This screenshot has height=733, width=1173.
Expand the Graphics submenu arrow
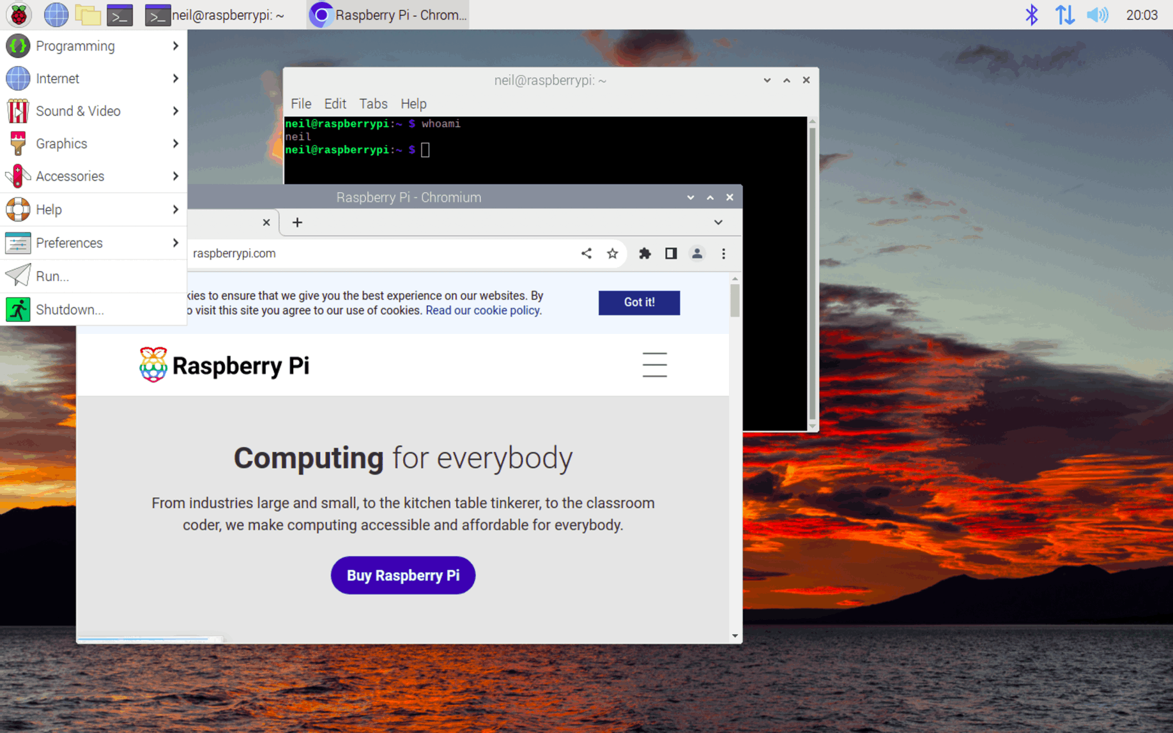tap(175, 144)
